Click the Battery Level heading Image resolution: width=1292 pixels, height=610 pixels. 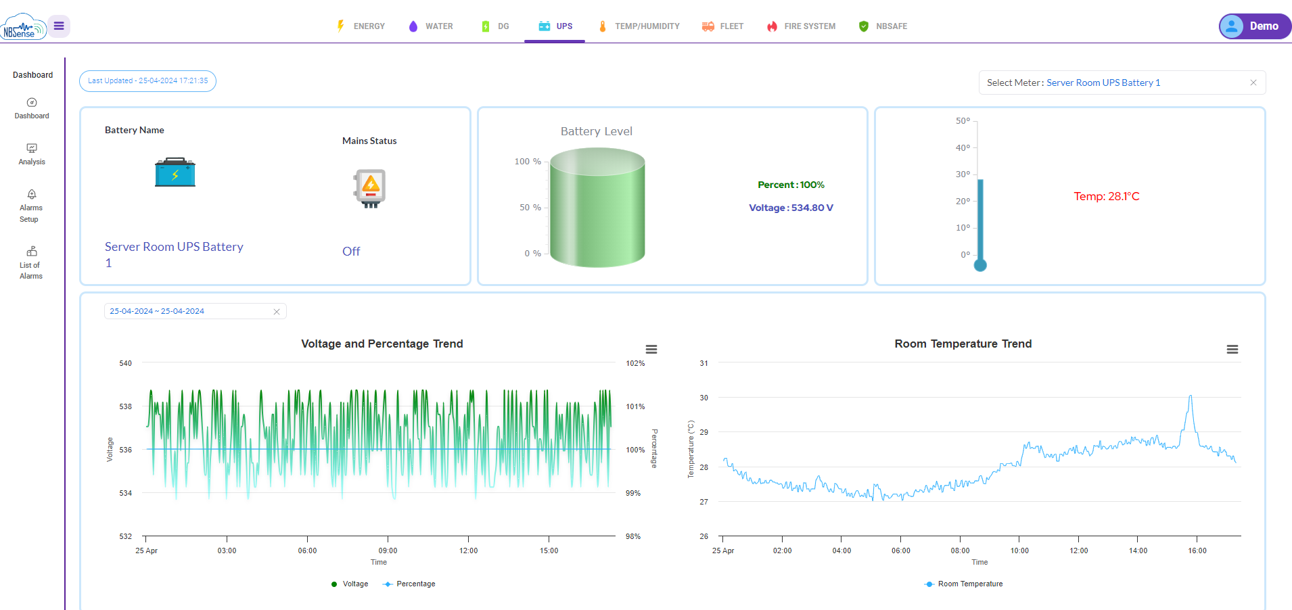click(x=597, y=131)
